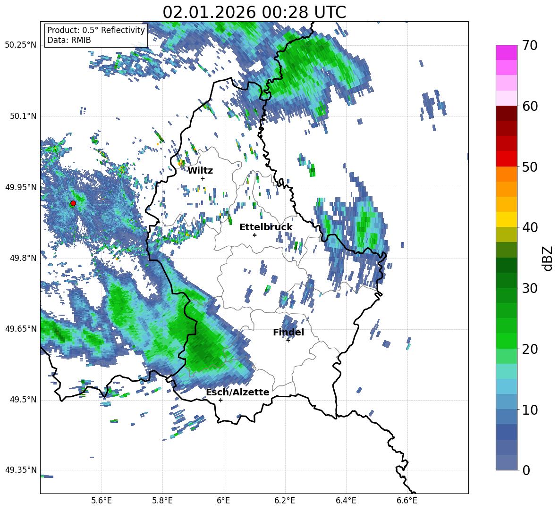Click the 49.65°N latitude label
559x510 pixels.
21,328
